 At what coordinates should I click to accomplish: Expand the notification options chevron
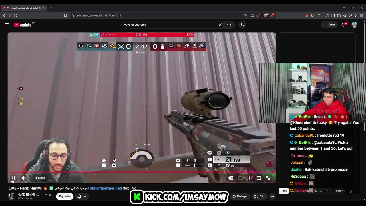85,196
